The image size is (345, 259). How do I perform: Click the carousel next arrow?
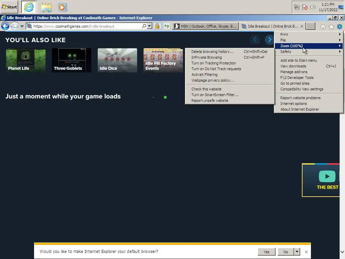click(x=269, y=40)
